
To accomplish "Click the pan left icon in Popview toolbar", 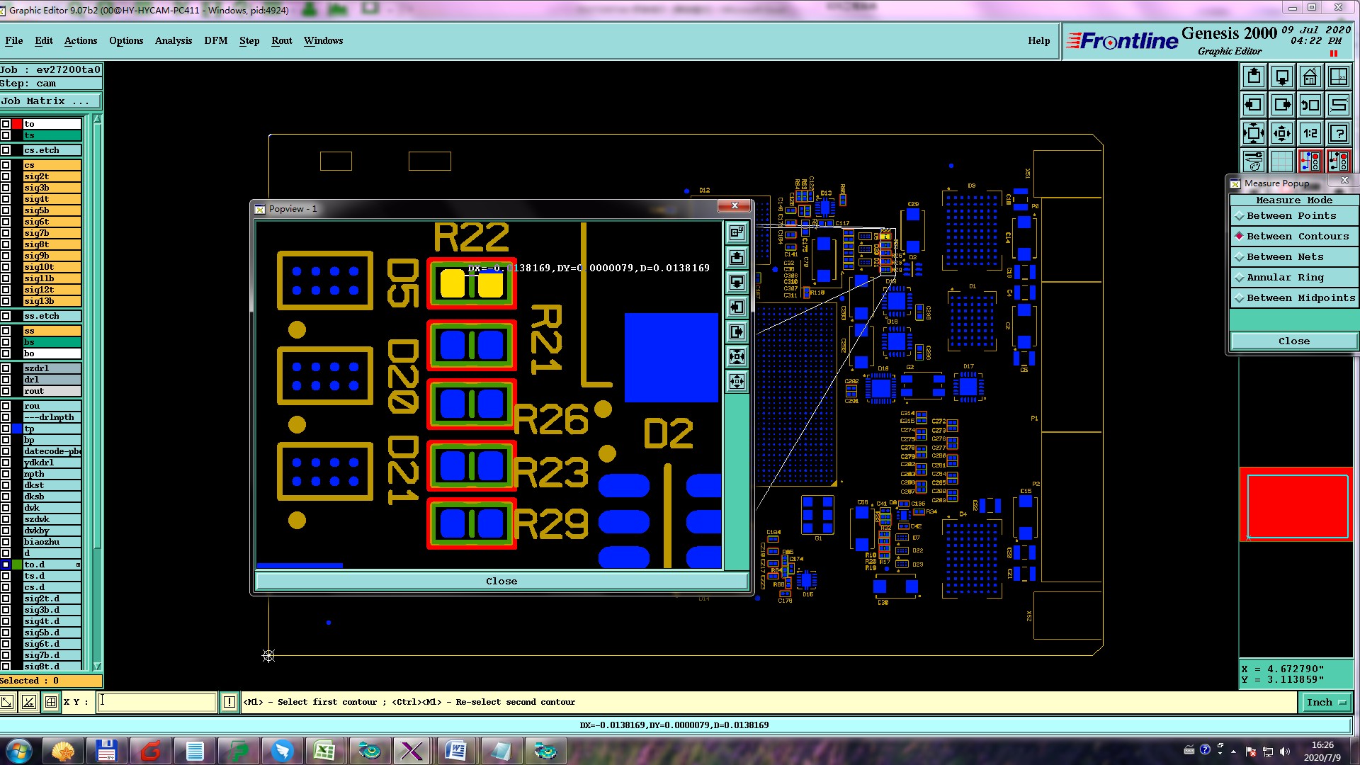I will coord(737,307).
